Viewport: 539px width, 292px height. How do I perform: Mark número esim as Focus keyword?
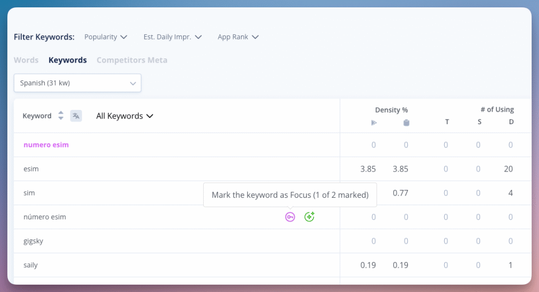pyautogui.click(x=290, y=217)
